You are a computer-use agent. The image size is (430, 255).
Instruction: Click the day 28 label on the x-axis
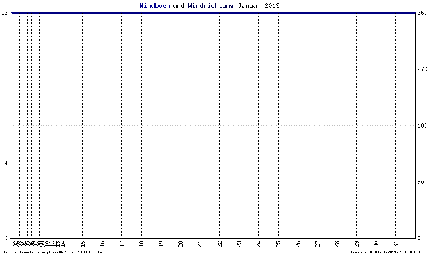click(337, 244)
